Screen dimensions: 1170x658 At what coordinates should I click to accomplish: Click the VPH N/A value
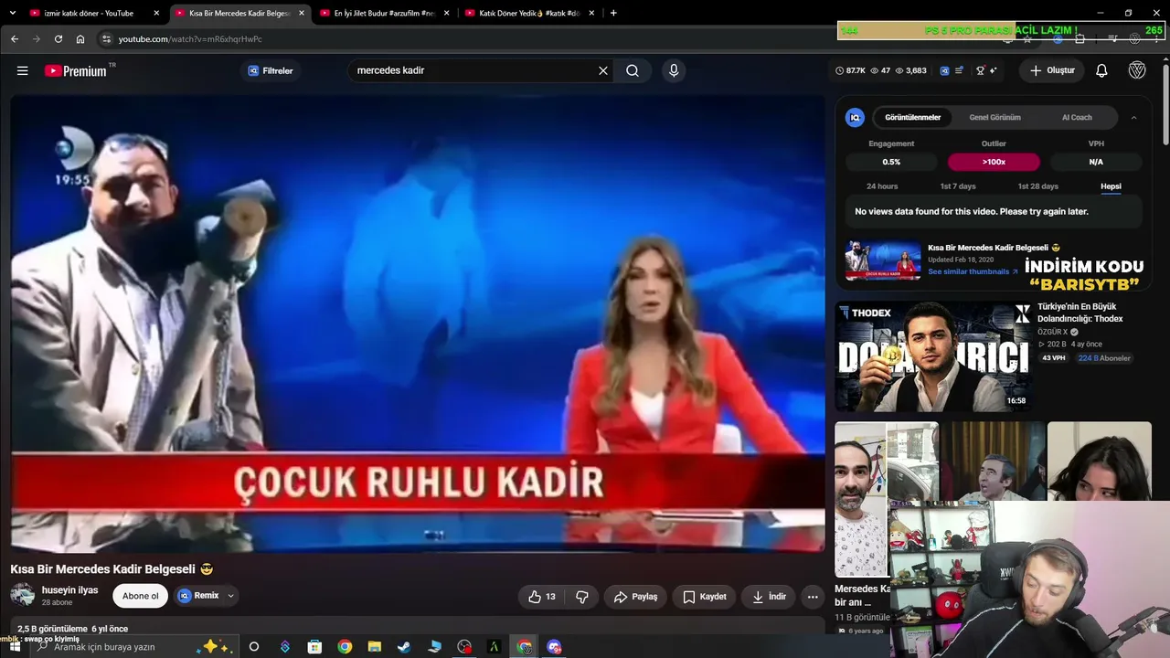click(x=1096, y=162)
